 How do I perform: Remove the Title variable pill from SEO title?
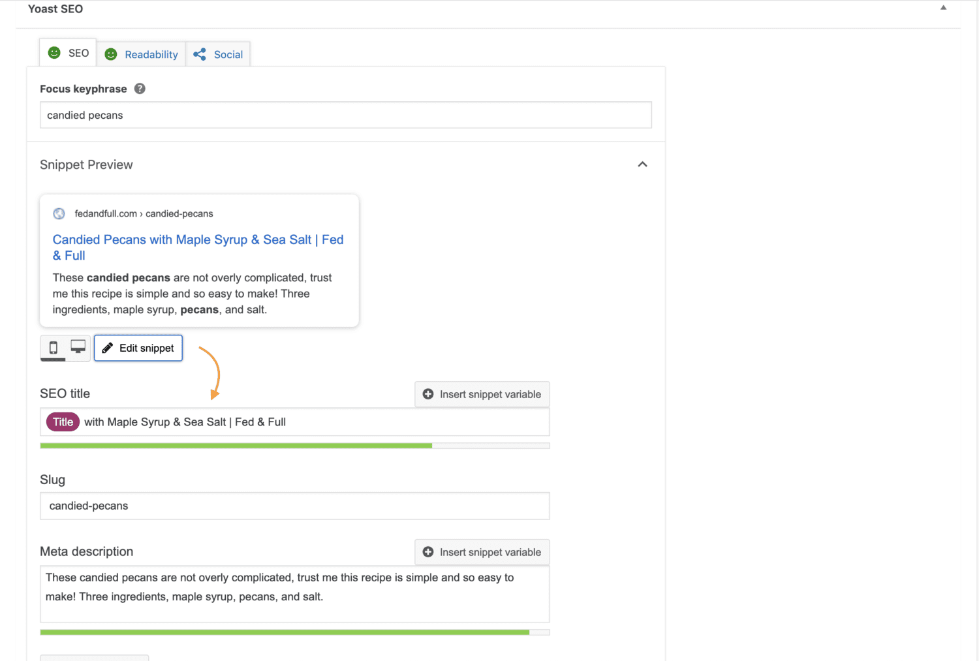tap(62, 422)
